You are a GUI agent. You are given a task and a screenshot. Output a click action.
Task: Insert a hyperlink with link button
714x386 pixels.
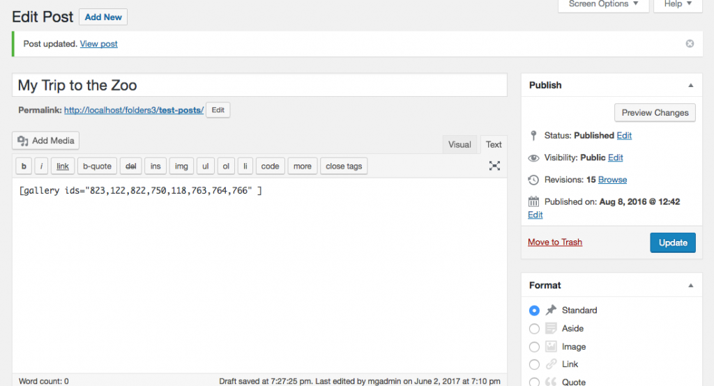[x=62, y=166]
